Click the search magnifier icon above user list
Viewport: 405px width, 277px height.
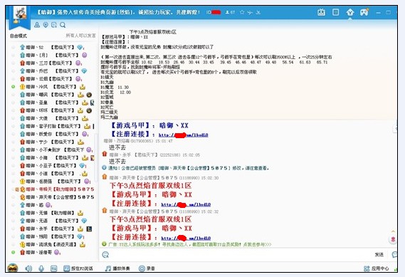click(63, 25)
